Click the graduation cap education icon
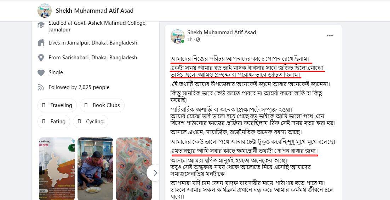Screen dimensions: 390x200 pyautogui.click(x=41, y=25)
